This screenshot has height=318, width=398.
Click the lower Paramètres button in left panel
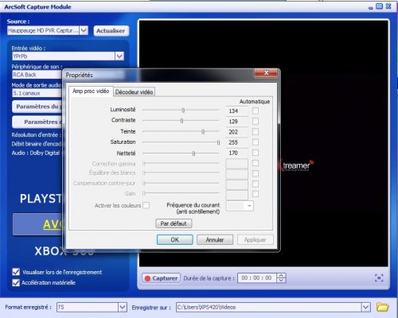point(37,122)
